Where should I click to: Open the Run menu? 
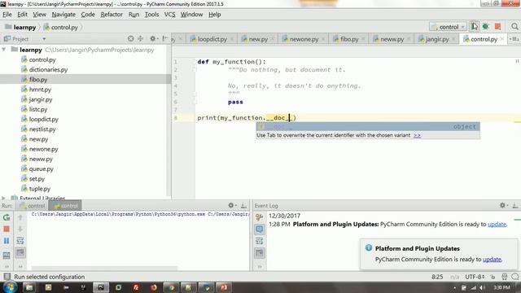(134, 15)
